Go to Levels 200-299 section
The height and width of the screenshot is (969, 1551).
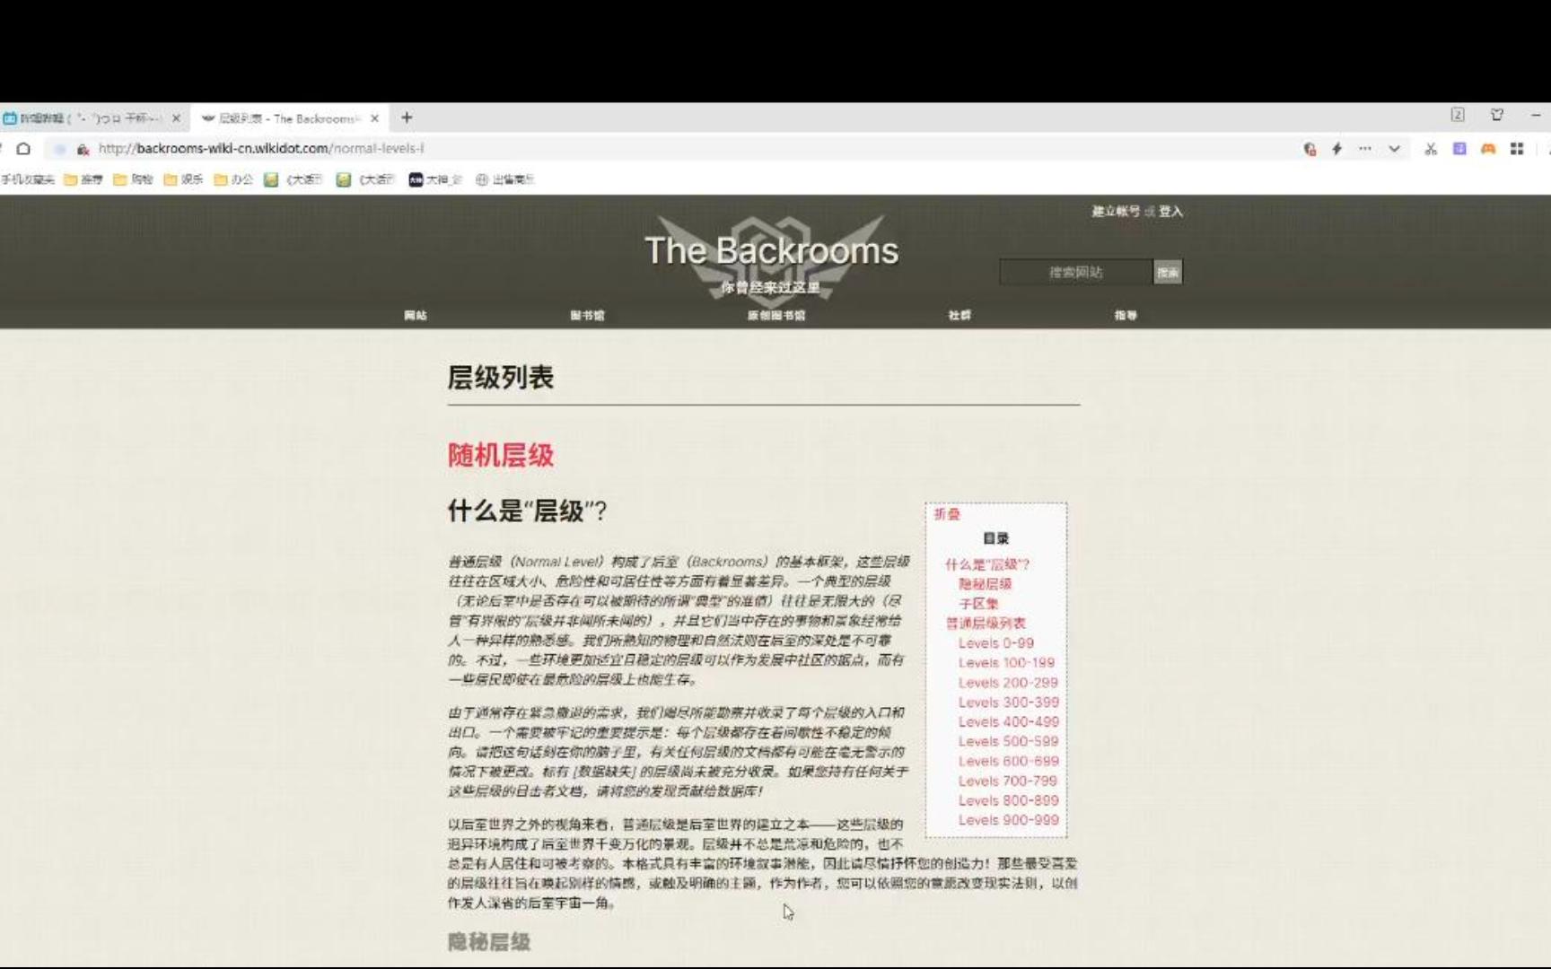click(x=1008, y=683)
